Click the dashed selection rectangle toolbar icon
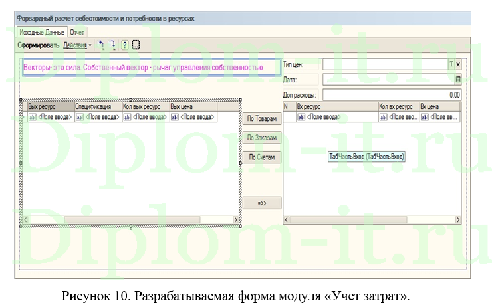 point(136,45)
